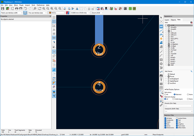Screen dimensions: 194x136
Task: Uncheck the Zones selection filter
Action: (165, 126)
